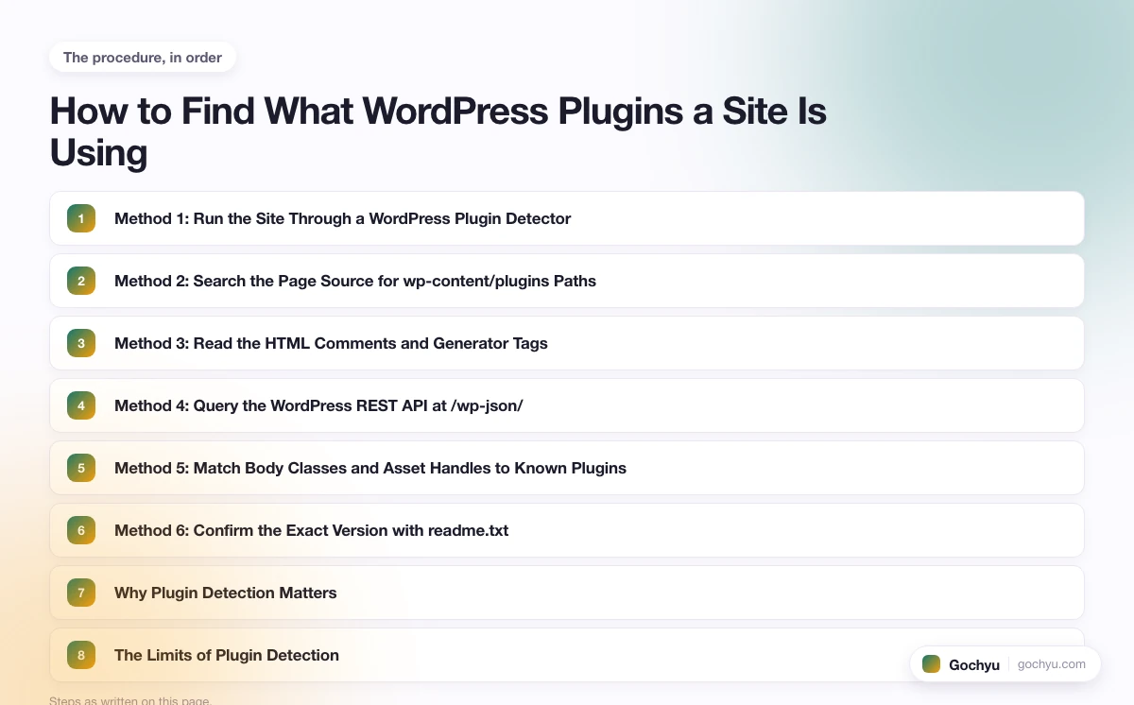The width and height of the screenshot is (1134, 705).
Task: Select Method 2: Search the Page Source text
Action: (x=355, y=281)
